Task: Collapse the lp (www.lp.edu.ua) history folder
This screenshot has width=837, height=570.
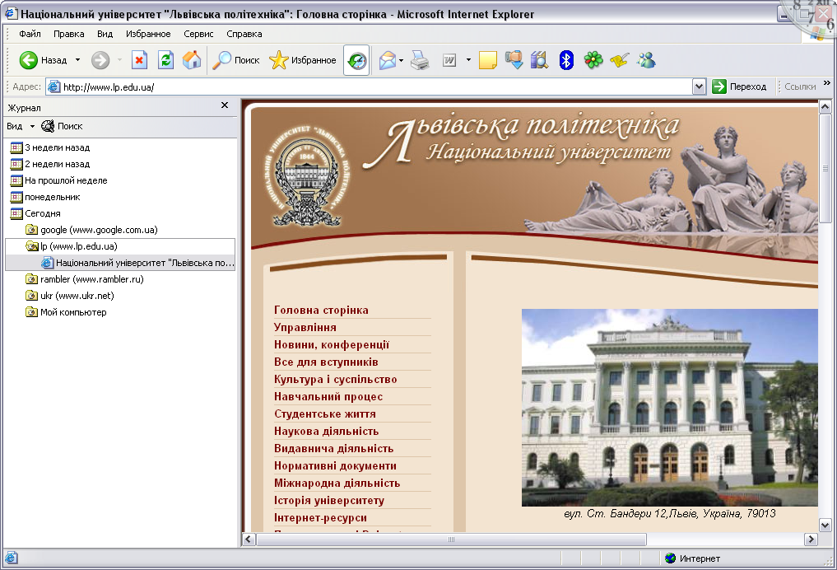Action: point(72,246)
